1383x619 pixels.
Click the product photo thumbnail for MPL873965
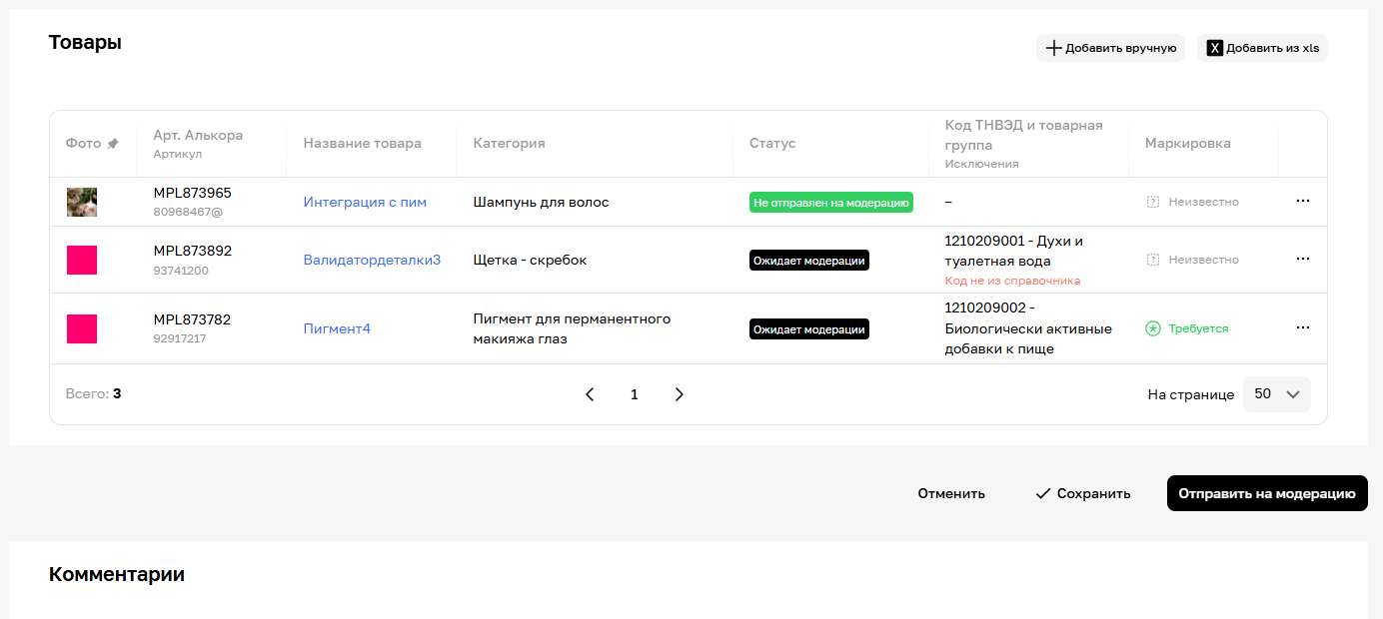(x=82, y=202)
